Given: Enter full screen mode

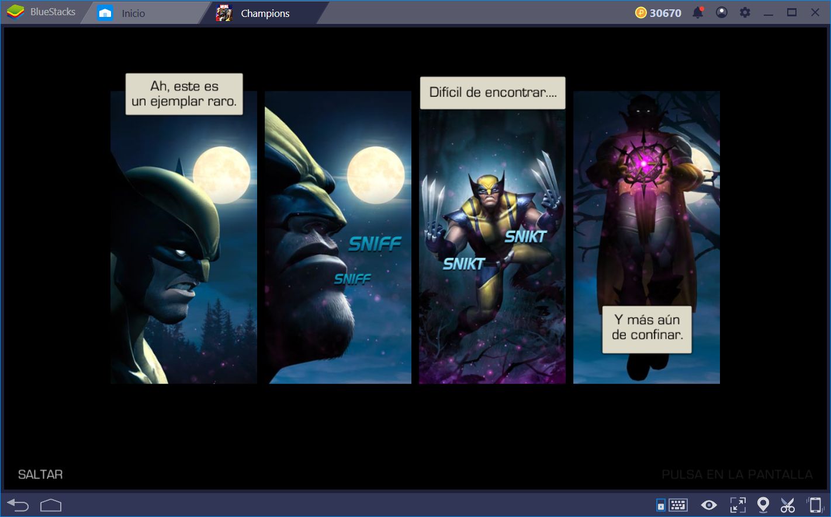Looking at the screenshot, I should 737,505.
